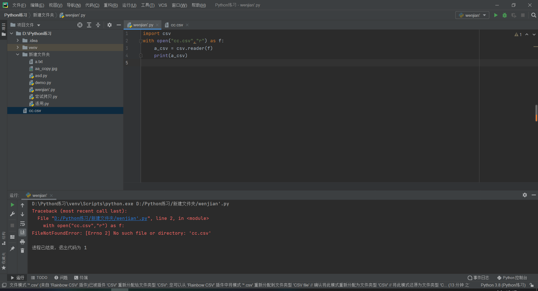This screenshot has width=538, height=291.
Task: Toggle the Favorites side tool window
Action: click(4, 261)
